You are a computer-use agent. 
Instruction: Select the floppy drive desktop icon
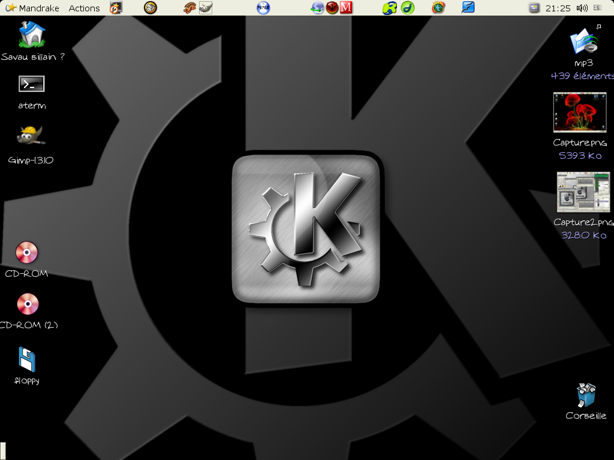pyautogui.click(x=27, y=359)
